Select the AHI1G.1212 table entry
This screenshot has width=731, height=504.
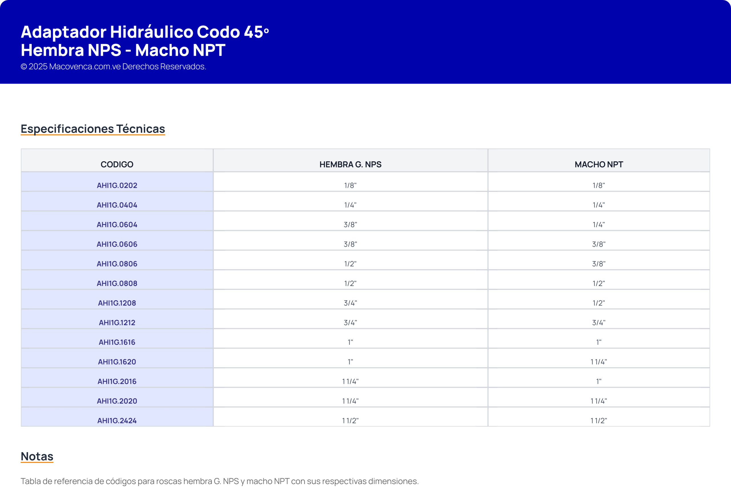[x=117, y=322]
